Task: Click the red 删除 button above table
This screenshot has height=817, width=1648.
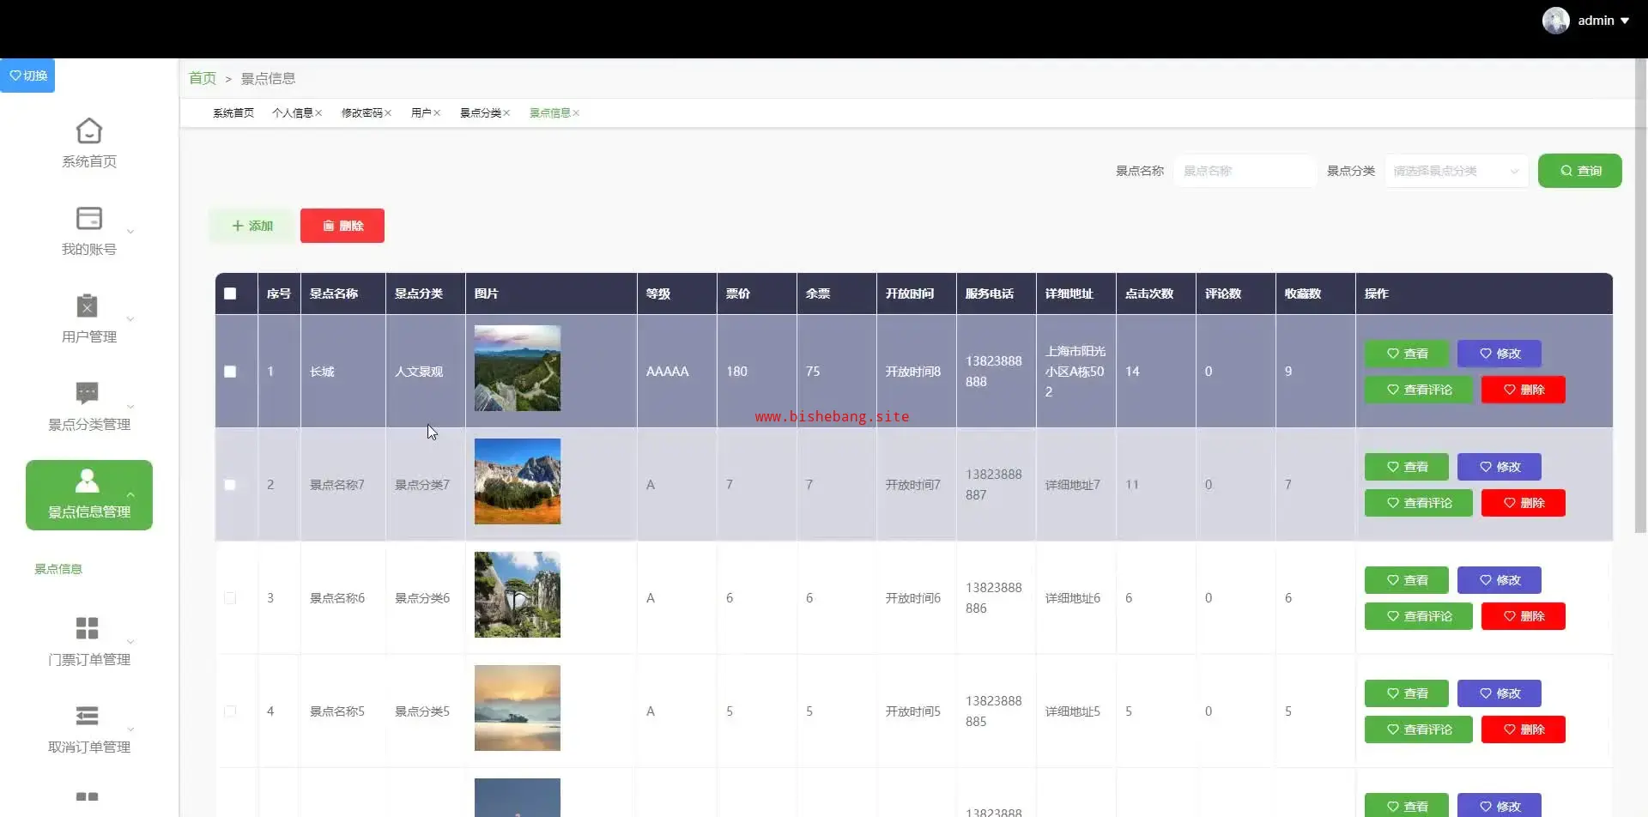Action: coord(342,226)
